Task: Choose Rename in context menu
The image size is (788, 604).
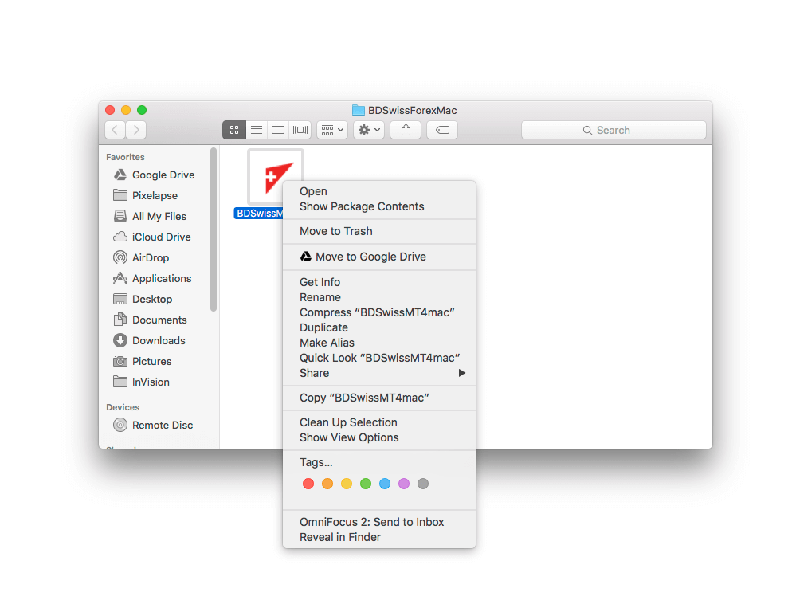Action: coord(379,297)
